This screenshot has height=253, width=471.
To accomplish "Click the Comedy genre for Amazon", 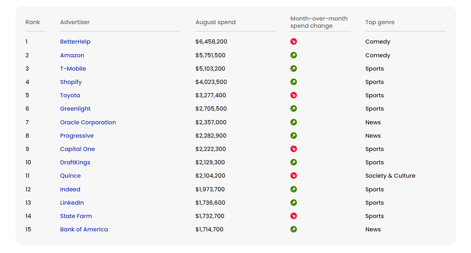I will (x=378, y=55).
